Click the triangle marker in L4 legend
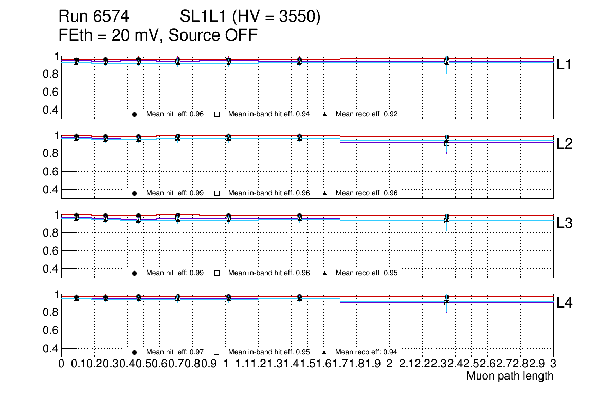Image resolution: width=615 pixels, height=397 pixels. [x=325, y=353]
